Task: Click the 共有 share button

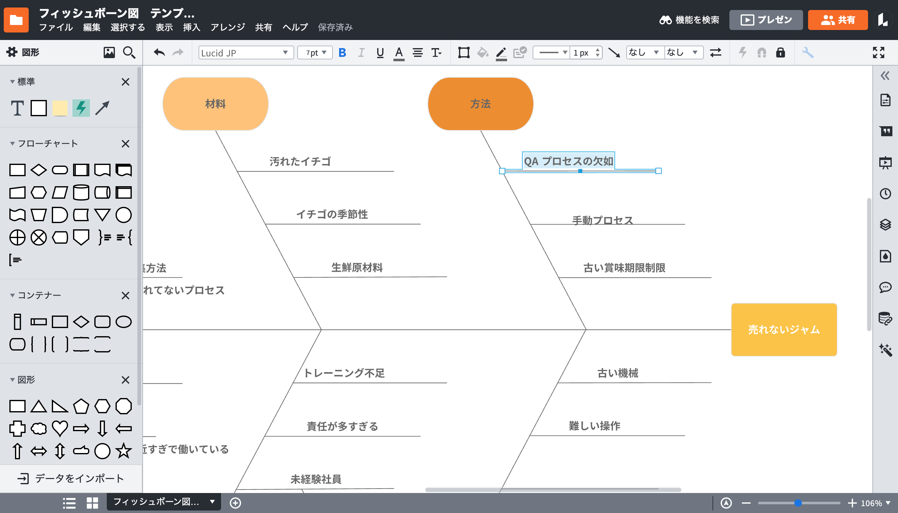Action: (x=837, y=20)
